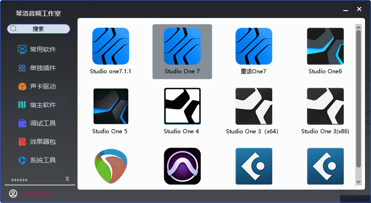Click the Studio One 5 label text
The height and width of the screenshot is (203, 371).
coord(110,131)
